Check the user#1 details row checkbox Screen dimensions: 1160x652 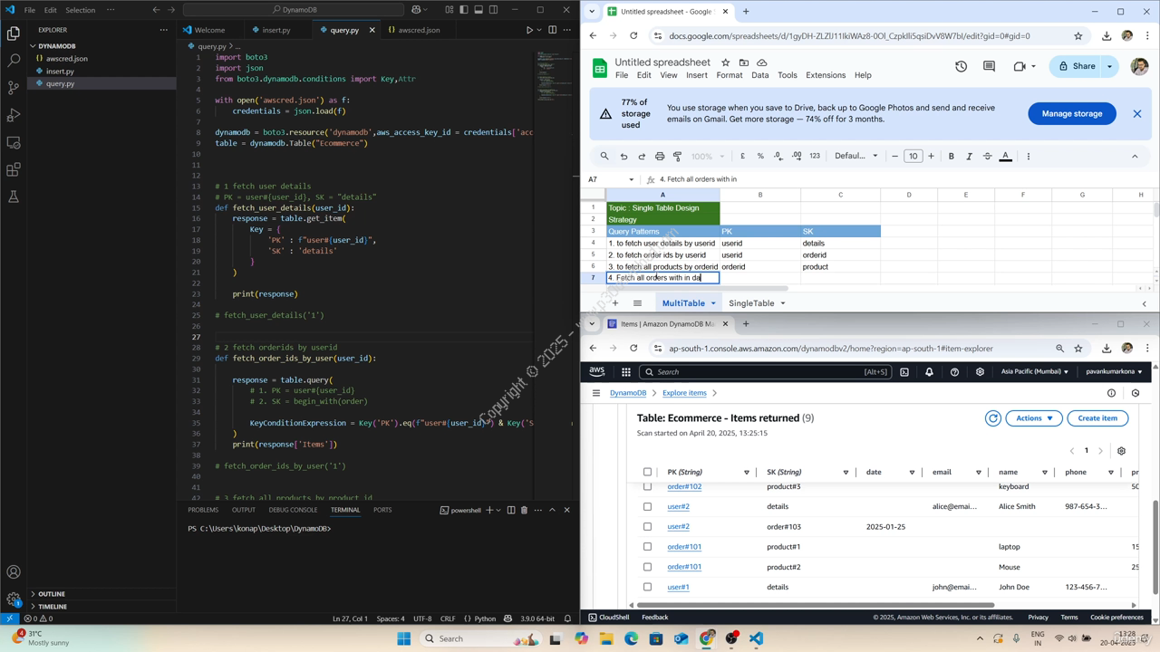pyautogui.click(x=647, y=587)
